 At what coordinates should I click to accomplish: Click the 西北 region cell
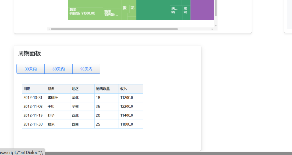point(82,115)
